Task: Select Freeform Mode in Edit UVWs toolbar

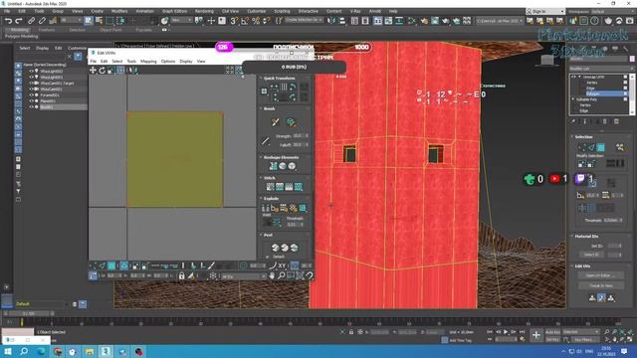Action: [x=120, y=71]
